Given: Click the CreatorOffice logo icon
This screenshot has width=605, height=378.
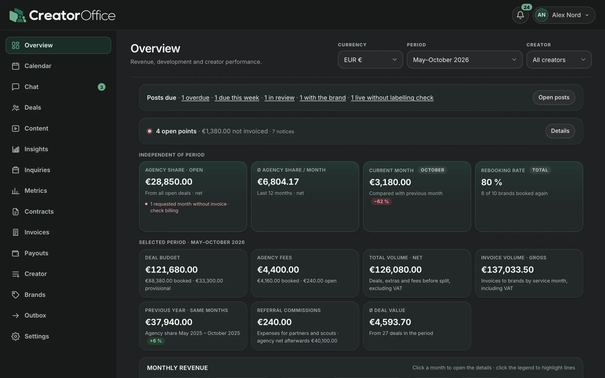Looking at the screenshot, I should tap(18, 15).
